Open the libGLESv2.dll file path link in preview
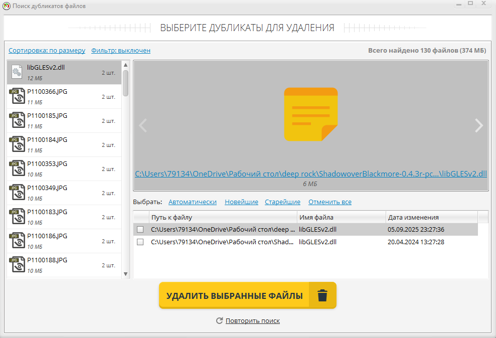This screenshot has width=496, height=338. (x=311, y=174)
